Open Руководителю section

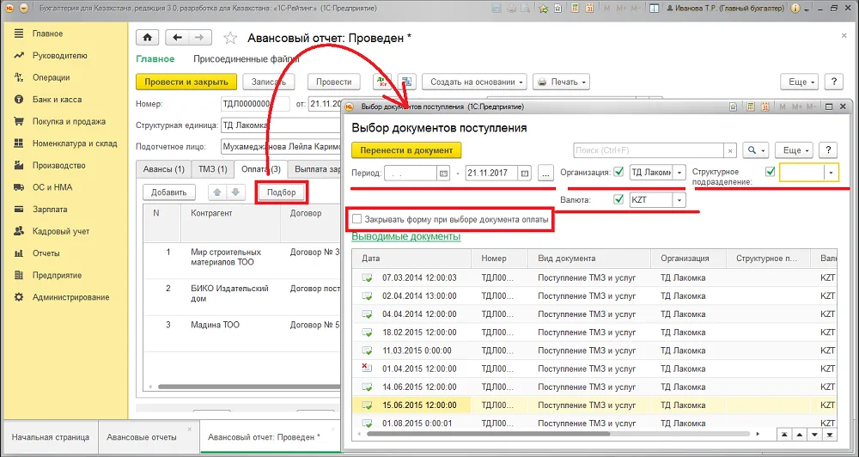click(60, 55)
